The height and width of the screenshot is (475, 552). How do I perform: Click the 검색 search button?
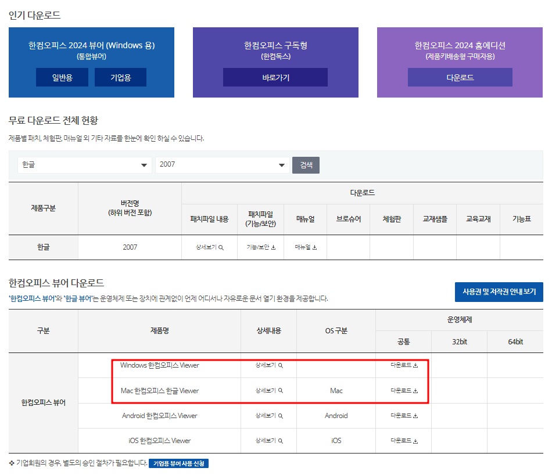coord(306,165)
